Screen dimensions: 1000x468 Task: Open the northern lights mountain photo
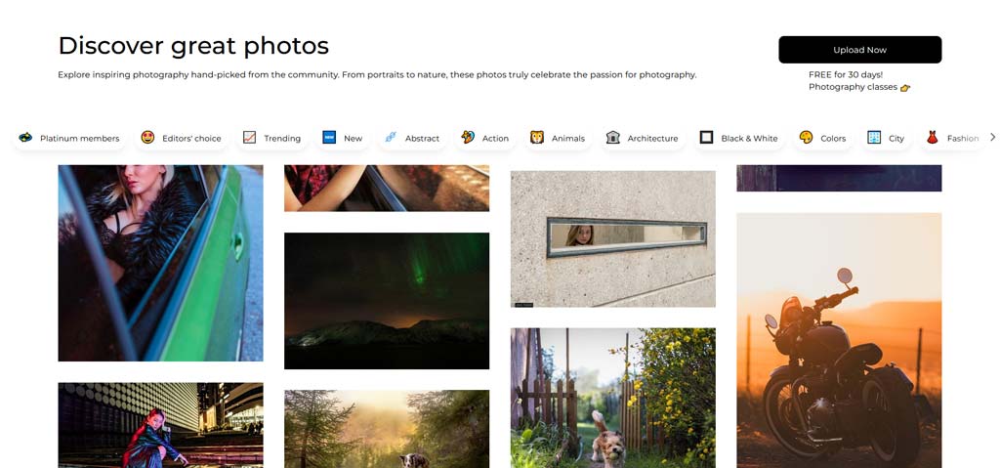387,301
